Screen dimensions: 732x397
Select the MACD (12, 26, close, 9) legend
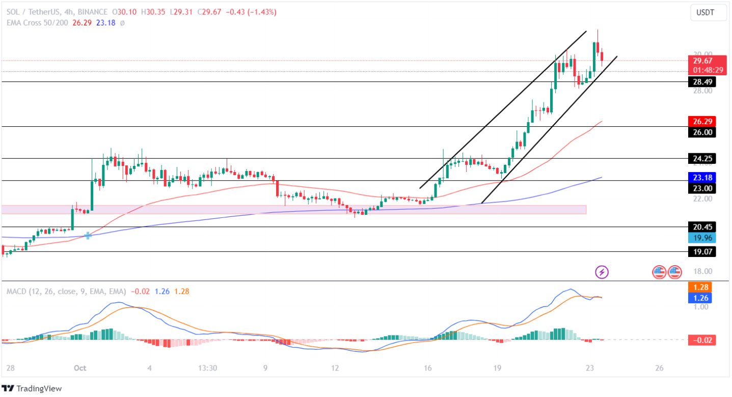(x=66, y=292)
